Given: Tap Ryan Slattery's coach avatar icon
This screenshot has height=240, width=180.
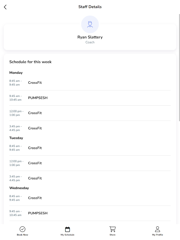Looking at the screenshot, I should [x=90, y=24].
